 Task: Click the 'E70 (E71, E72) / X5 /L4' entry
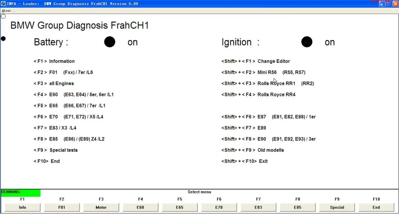(x=69, y=117)
